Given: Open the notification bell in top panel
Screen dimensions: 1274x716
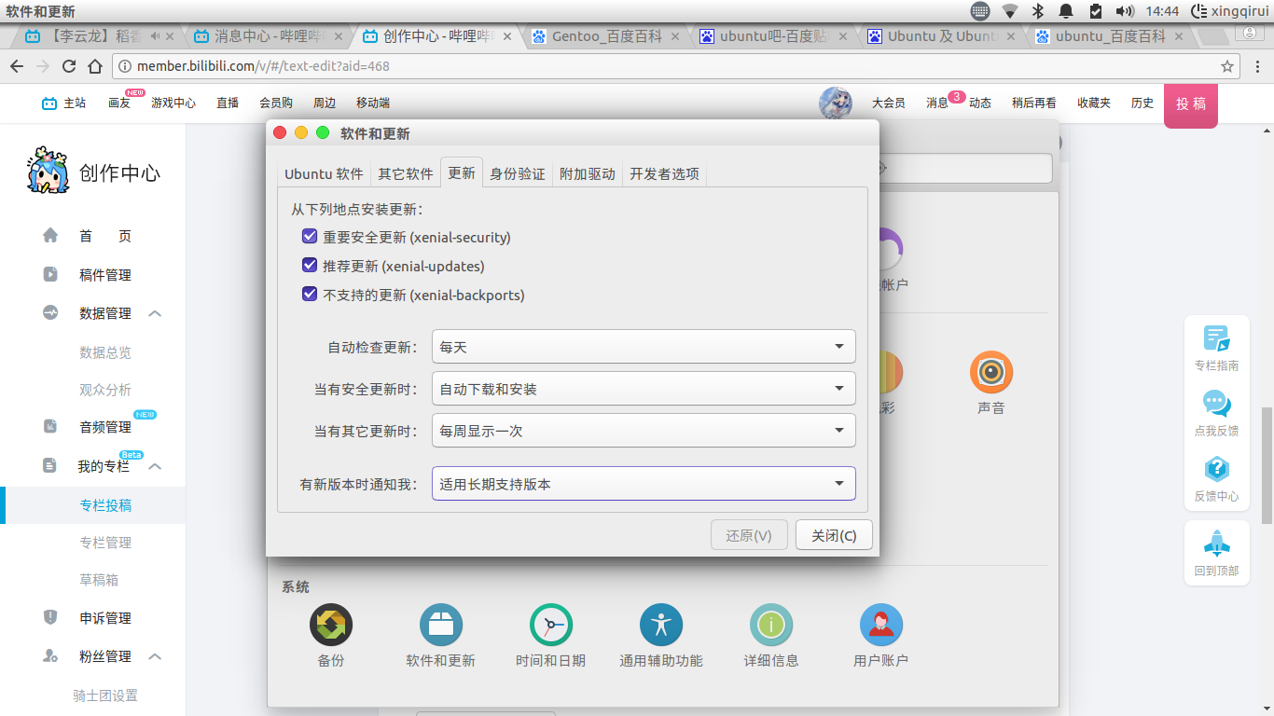Looking at the screenshot, I should point(1066,11).
